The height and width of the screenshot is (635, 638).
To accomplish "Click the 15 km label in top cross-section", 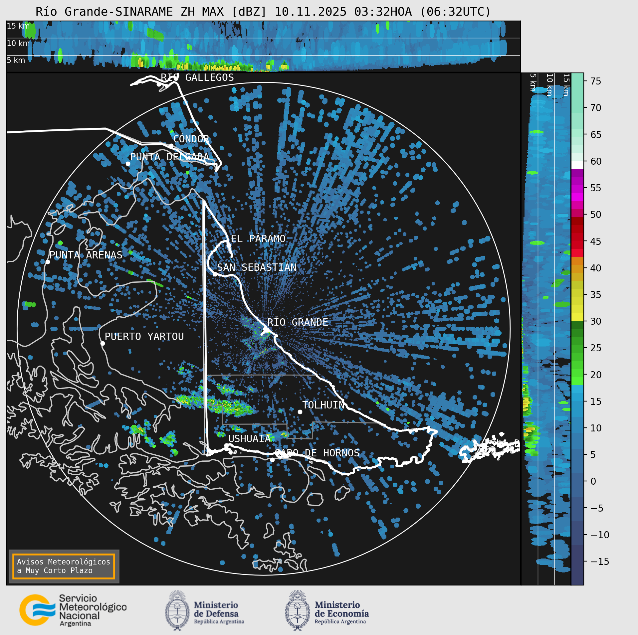I will pyautogui.click(x=18, y=26).
